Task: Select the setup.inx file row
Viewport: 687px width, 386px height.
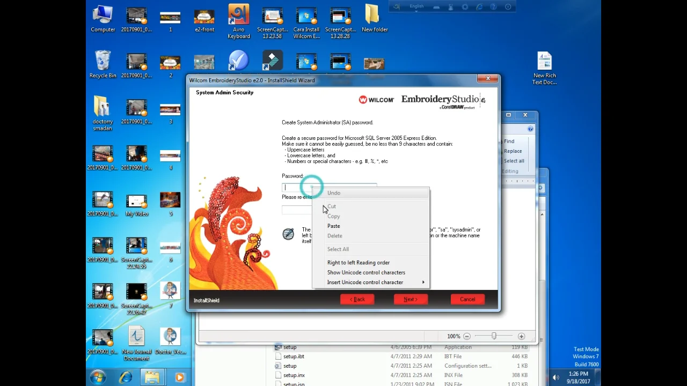Action: (401, 375)
